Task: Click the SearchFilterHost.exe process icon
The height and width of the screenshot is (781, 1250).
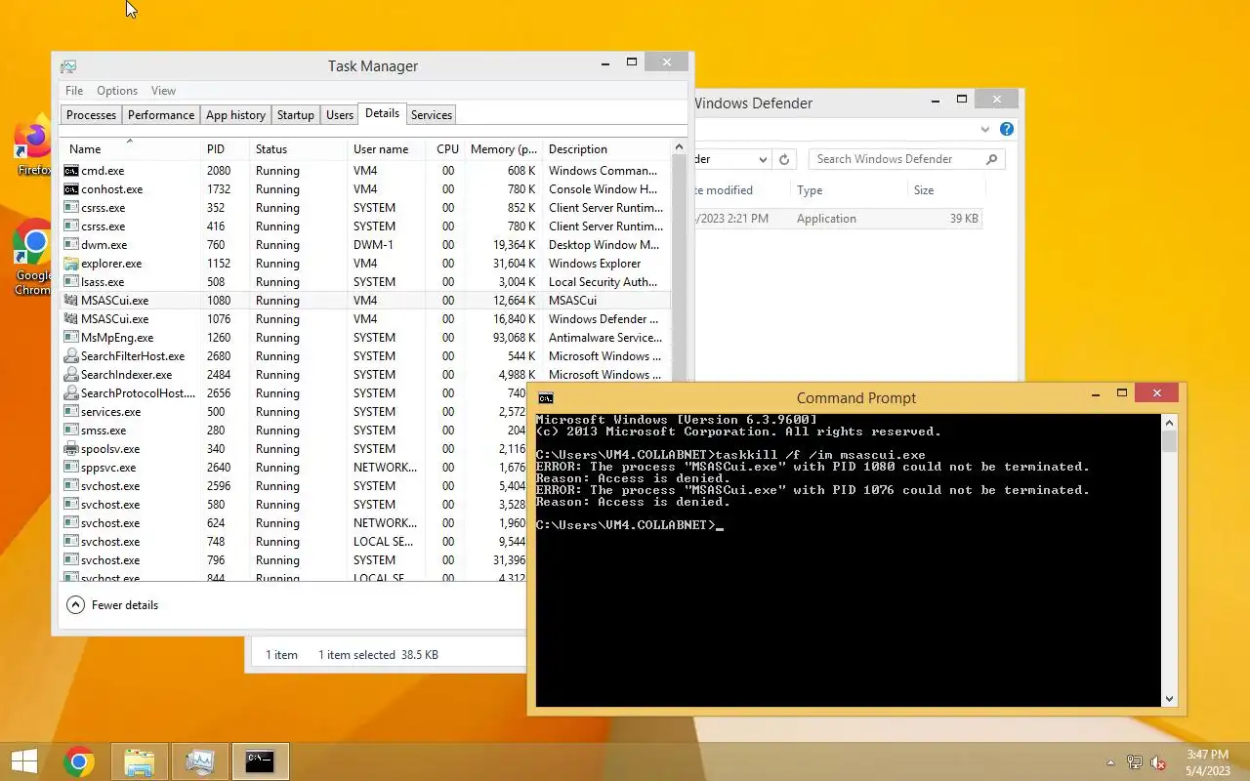Action: (x=71, y=356)
